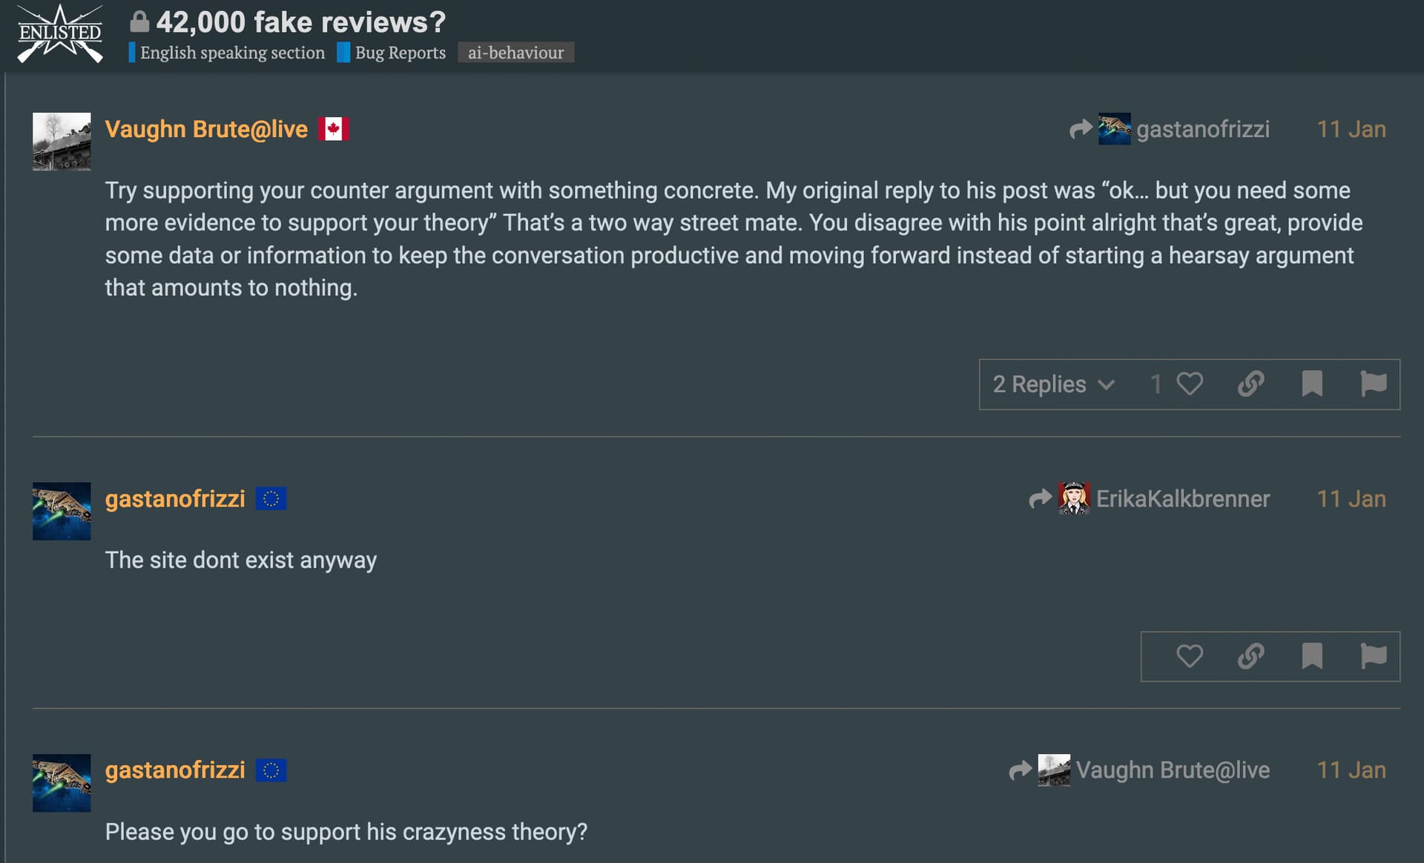Copy link to "site dont exist" post

(1250, 656)
